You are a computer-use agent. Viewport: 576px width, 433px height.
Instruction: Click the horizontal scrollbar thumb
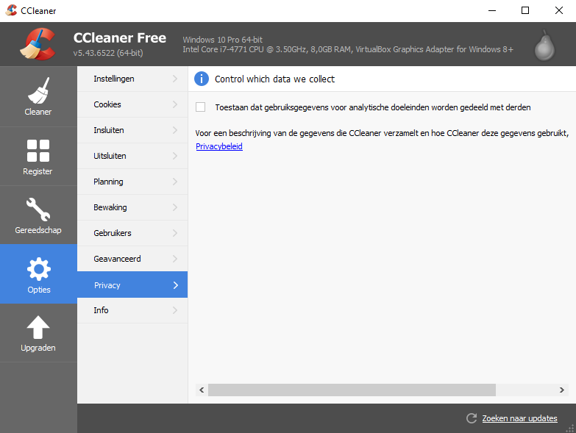[x=352, y=390]
